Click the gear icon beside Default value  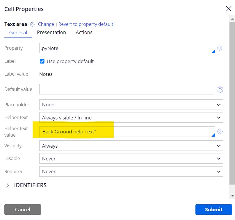[x=220, y=89]
